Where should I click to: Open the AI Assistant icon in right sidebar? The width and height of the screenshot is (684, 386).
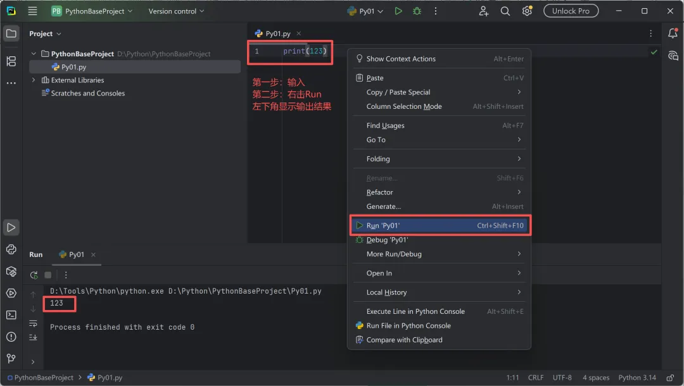click(x=673, y=55)
